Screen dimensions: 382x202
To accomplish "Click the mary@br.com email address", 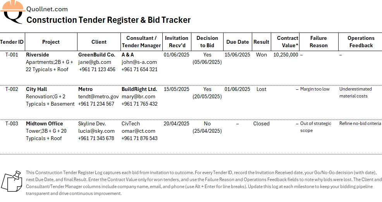I will tap(138, 97).
